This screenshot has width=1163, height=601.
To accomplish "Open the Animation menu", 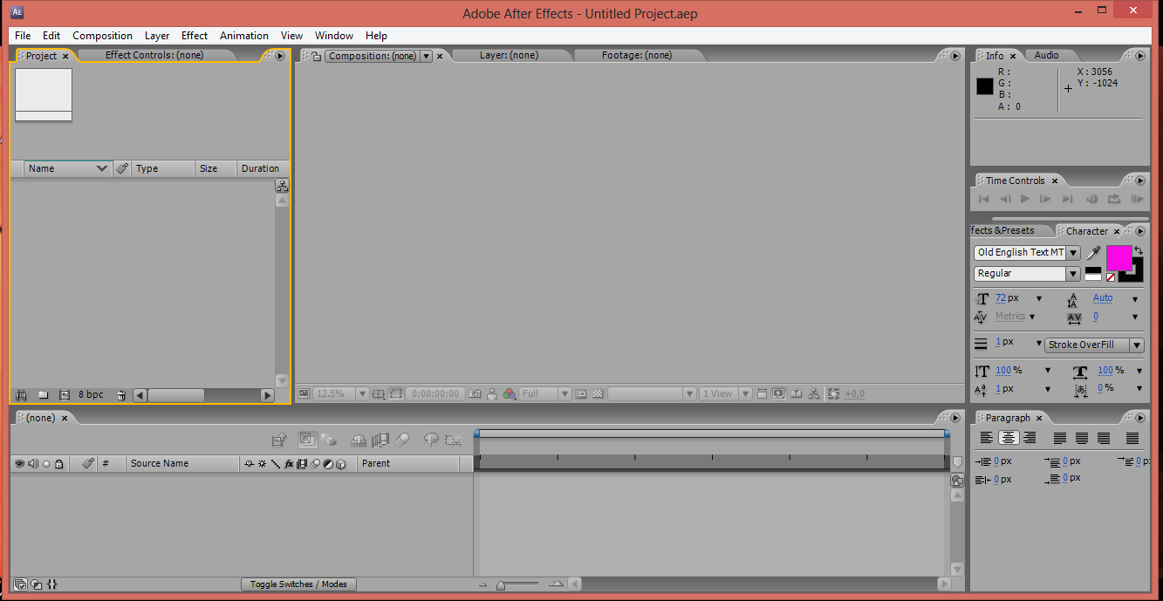I will 244,36.
